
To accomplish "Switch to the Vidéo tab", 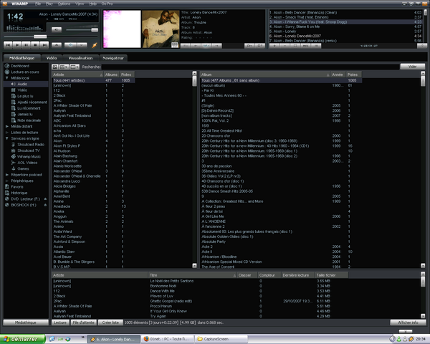I will tap(52, 58).
